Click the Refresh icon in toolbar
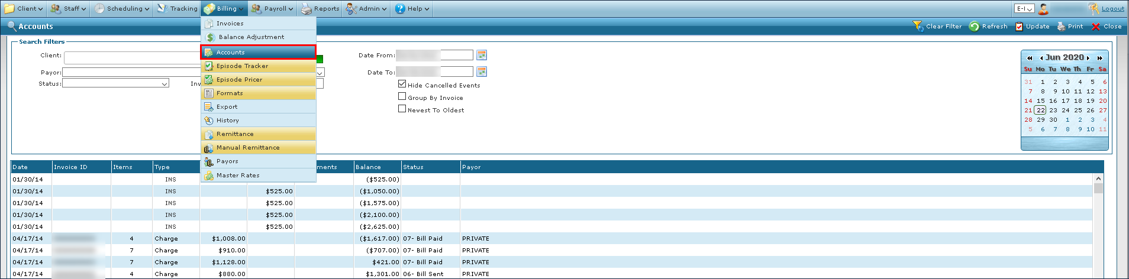This screenshot has height=279, width=1129. pos(974,27)
